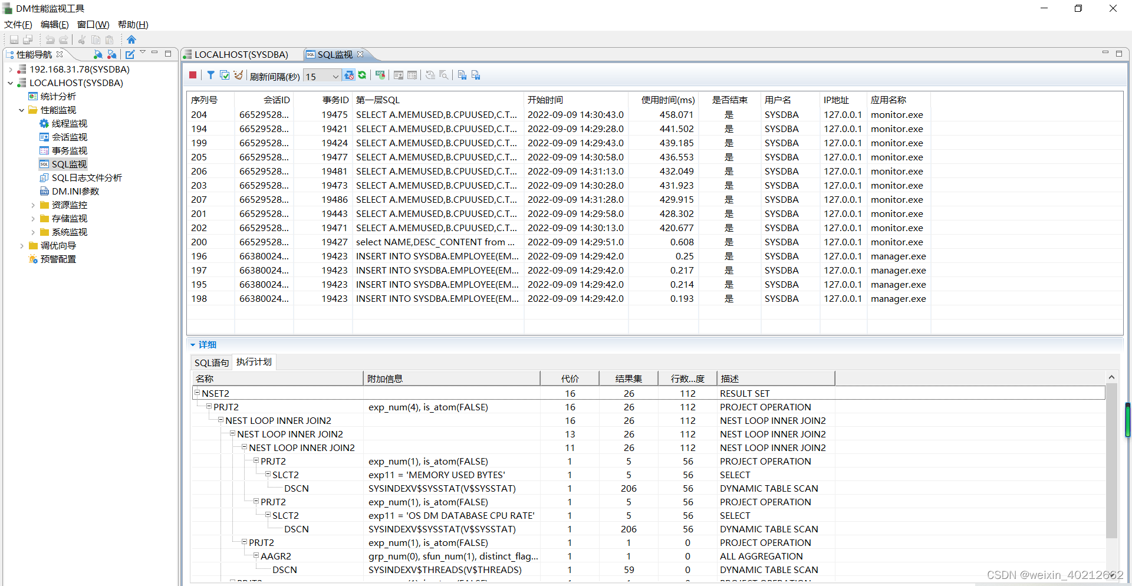
Task: Open the refresh interval combo box
Action: click(x=322, y=76)
